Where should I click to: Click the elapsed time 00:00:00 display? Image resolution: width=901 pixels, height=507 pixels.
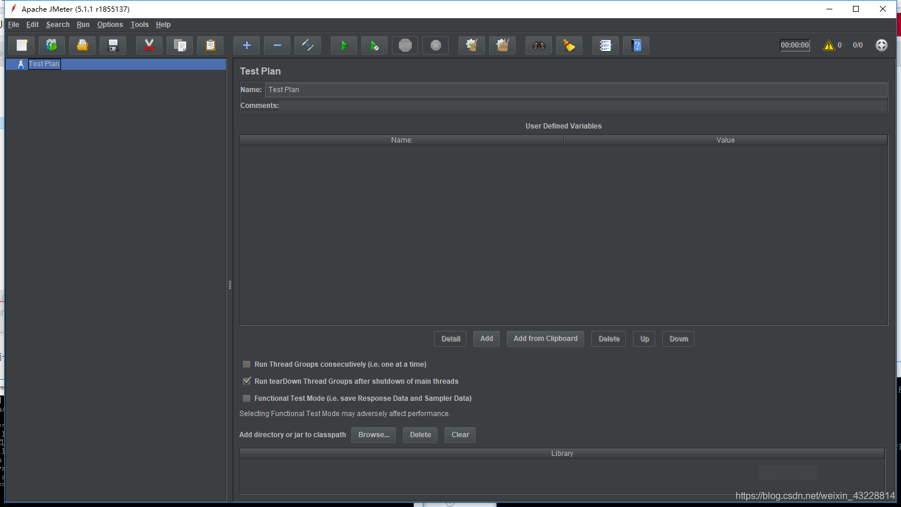795,45
